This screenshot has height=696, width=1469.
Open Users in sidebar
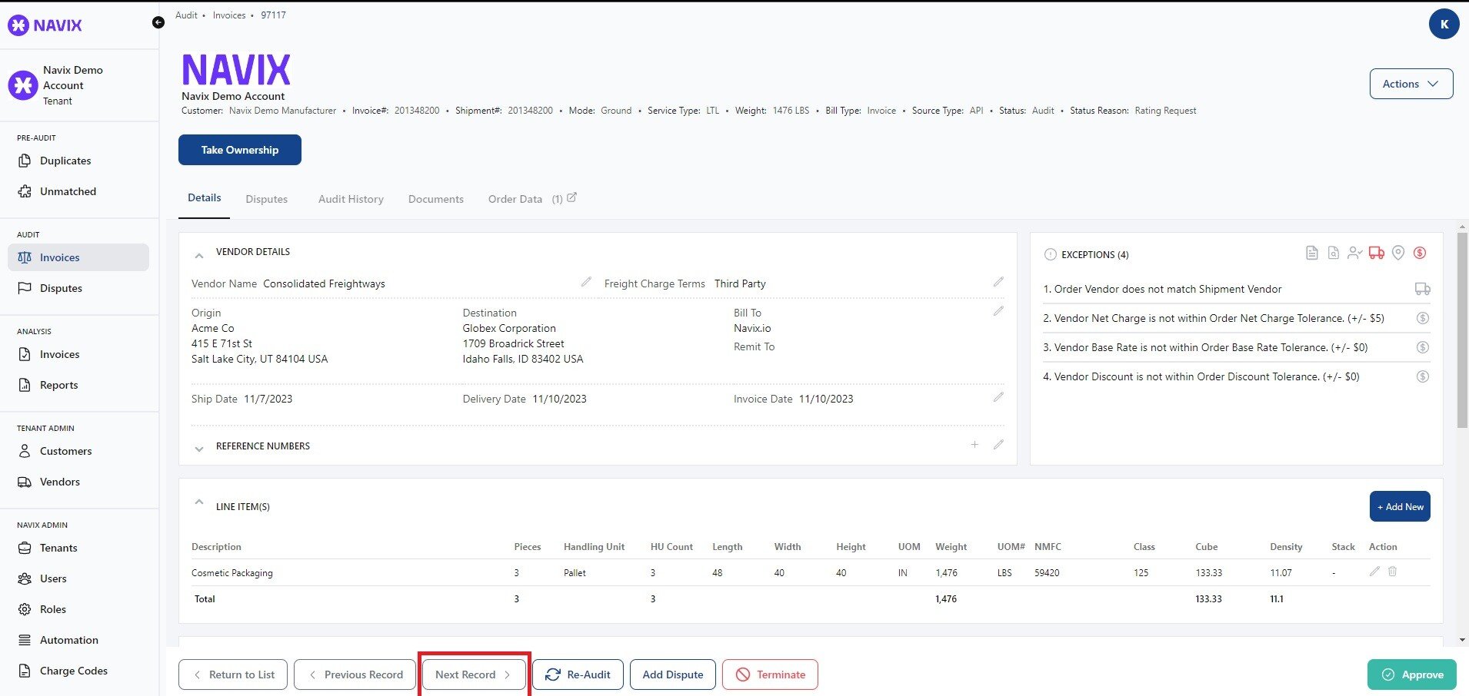[x=53, y=578]
